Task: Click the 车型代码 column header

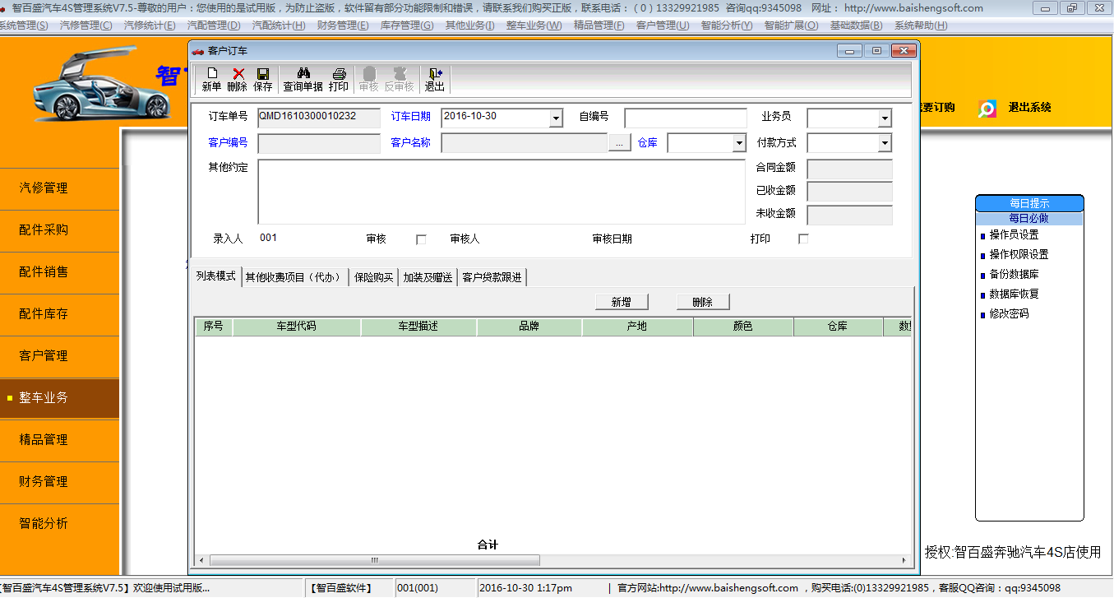Action: pyautogui.click(x=296, y=327)
